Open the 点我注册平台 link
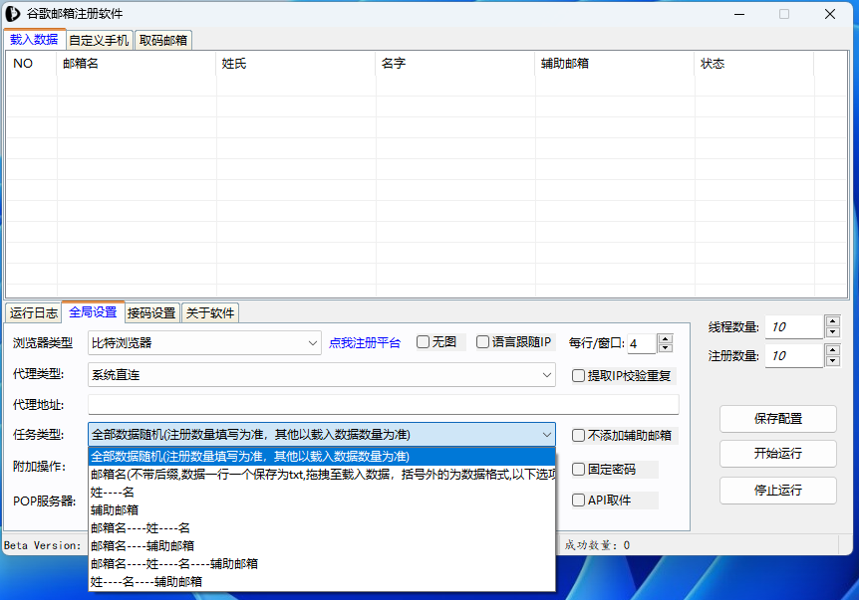The image size is (859, 600). pos(365,343)
